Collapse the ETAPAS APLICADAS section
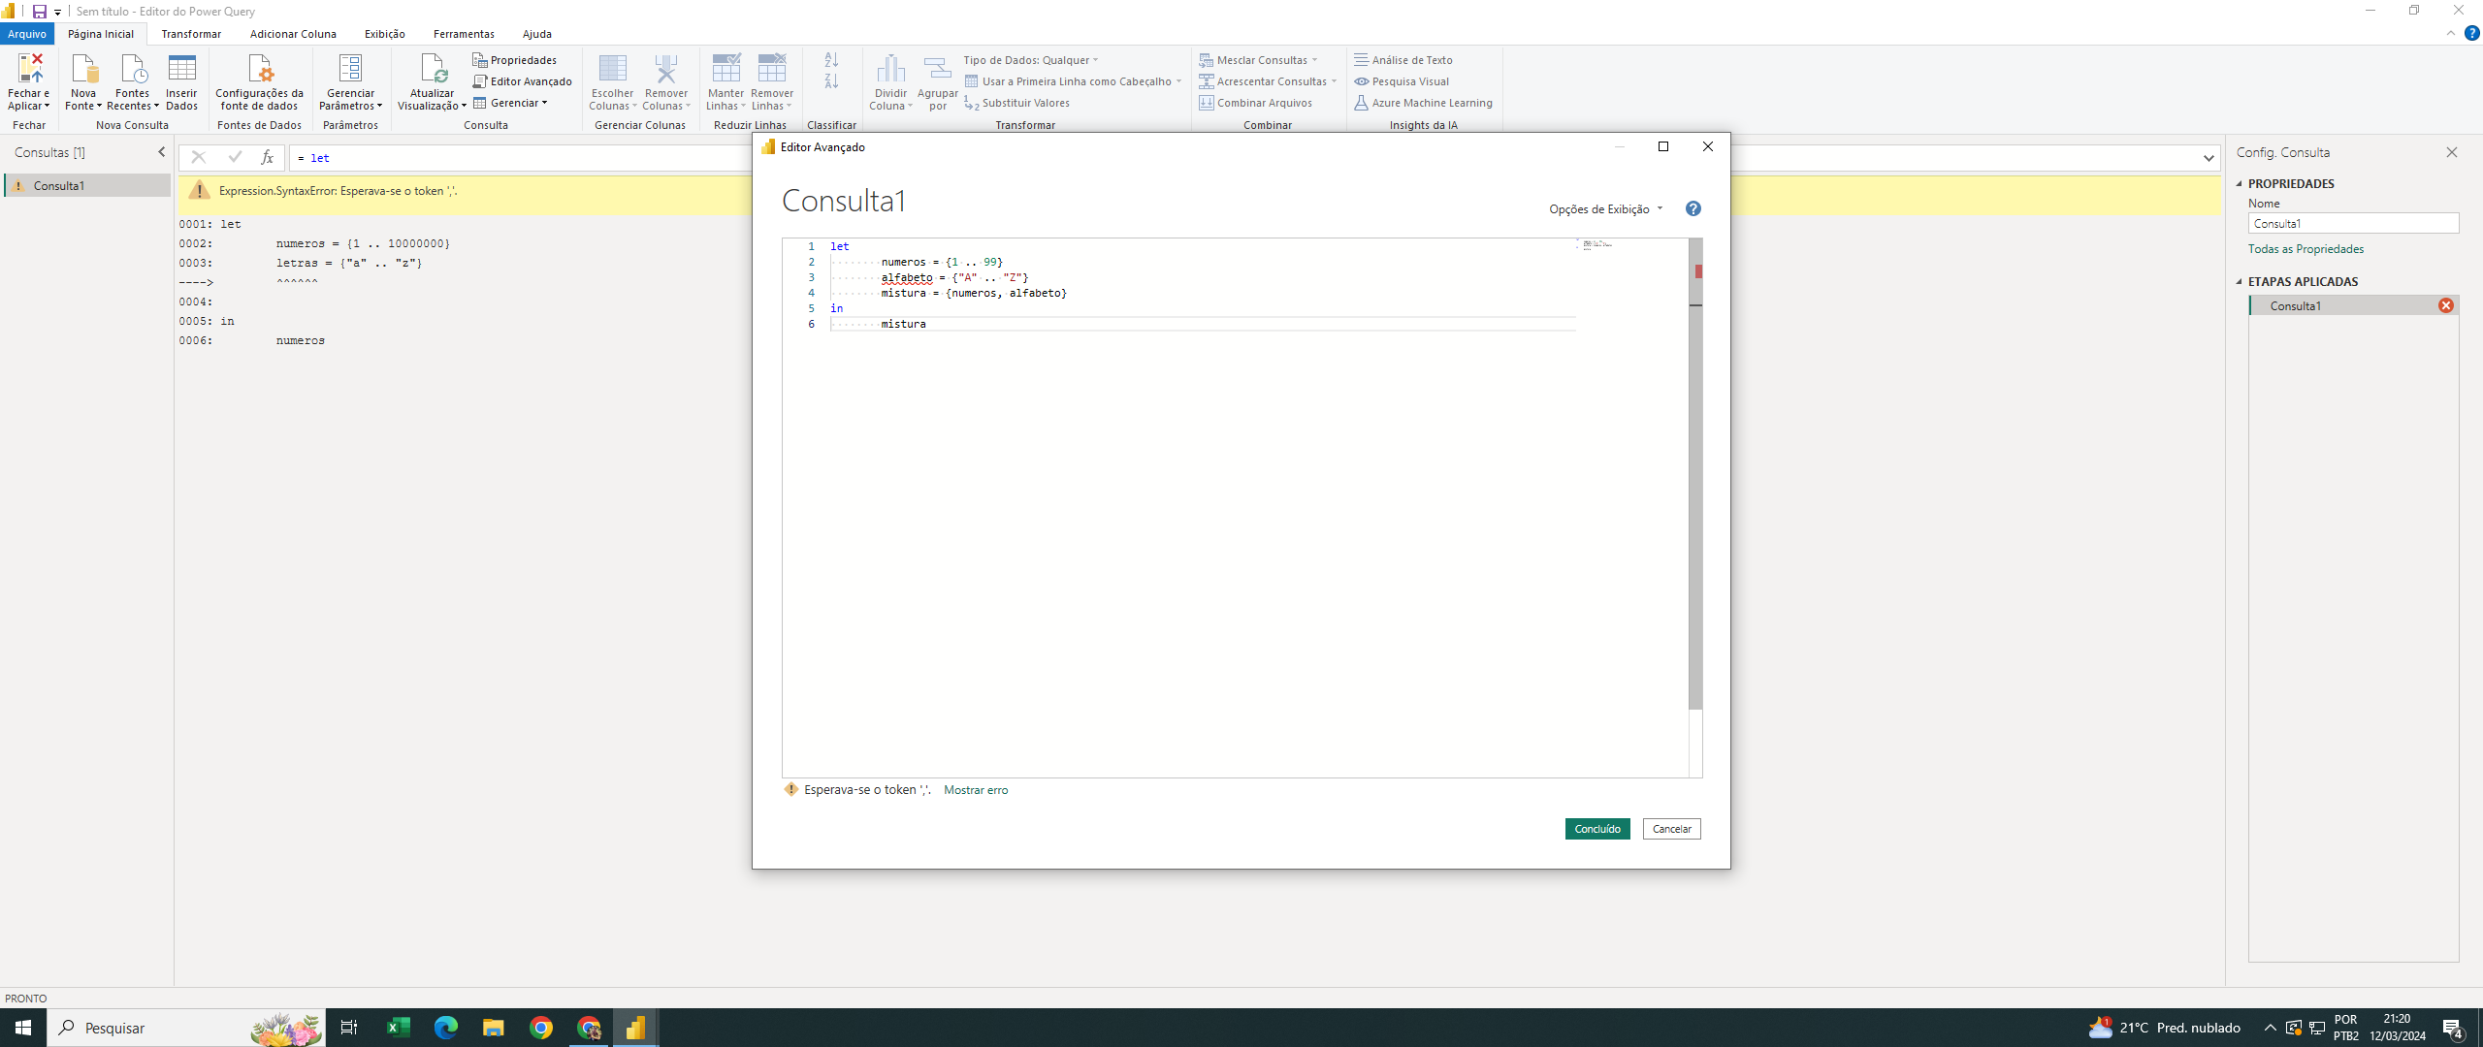The image size is (2483, 1047). 2240,281
